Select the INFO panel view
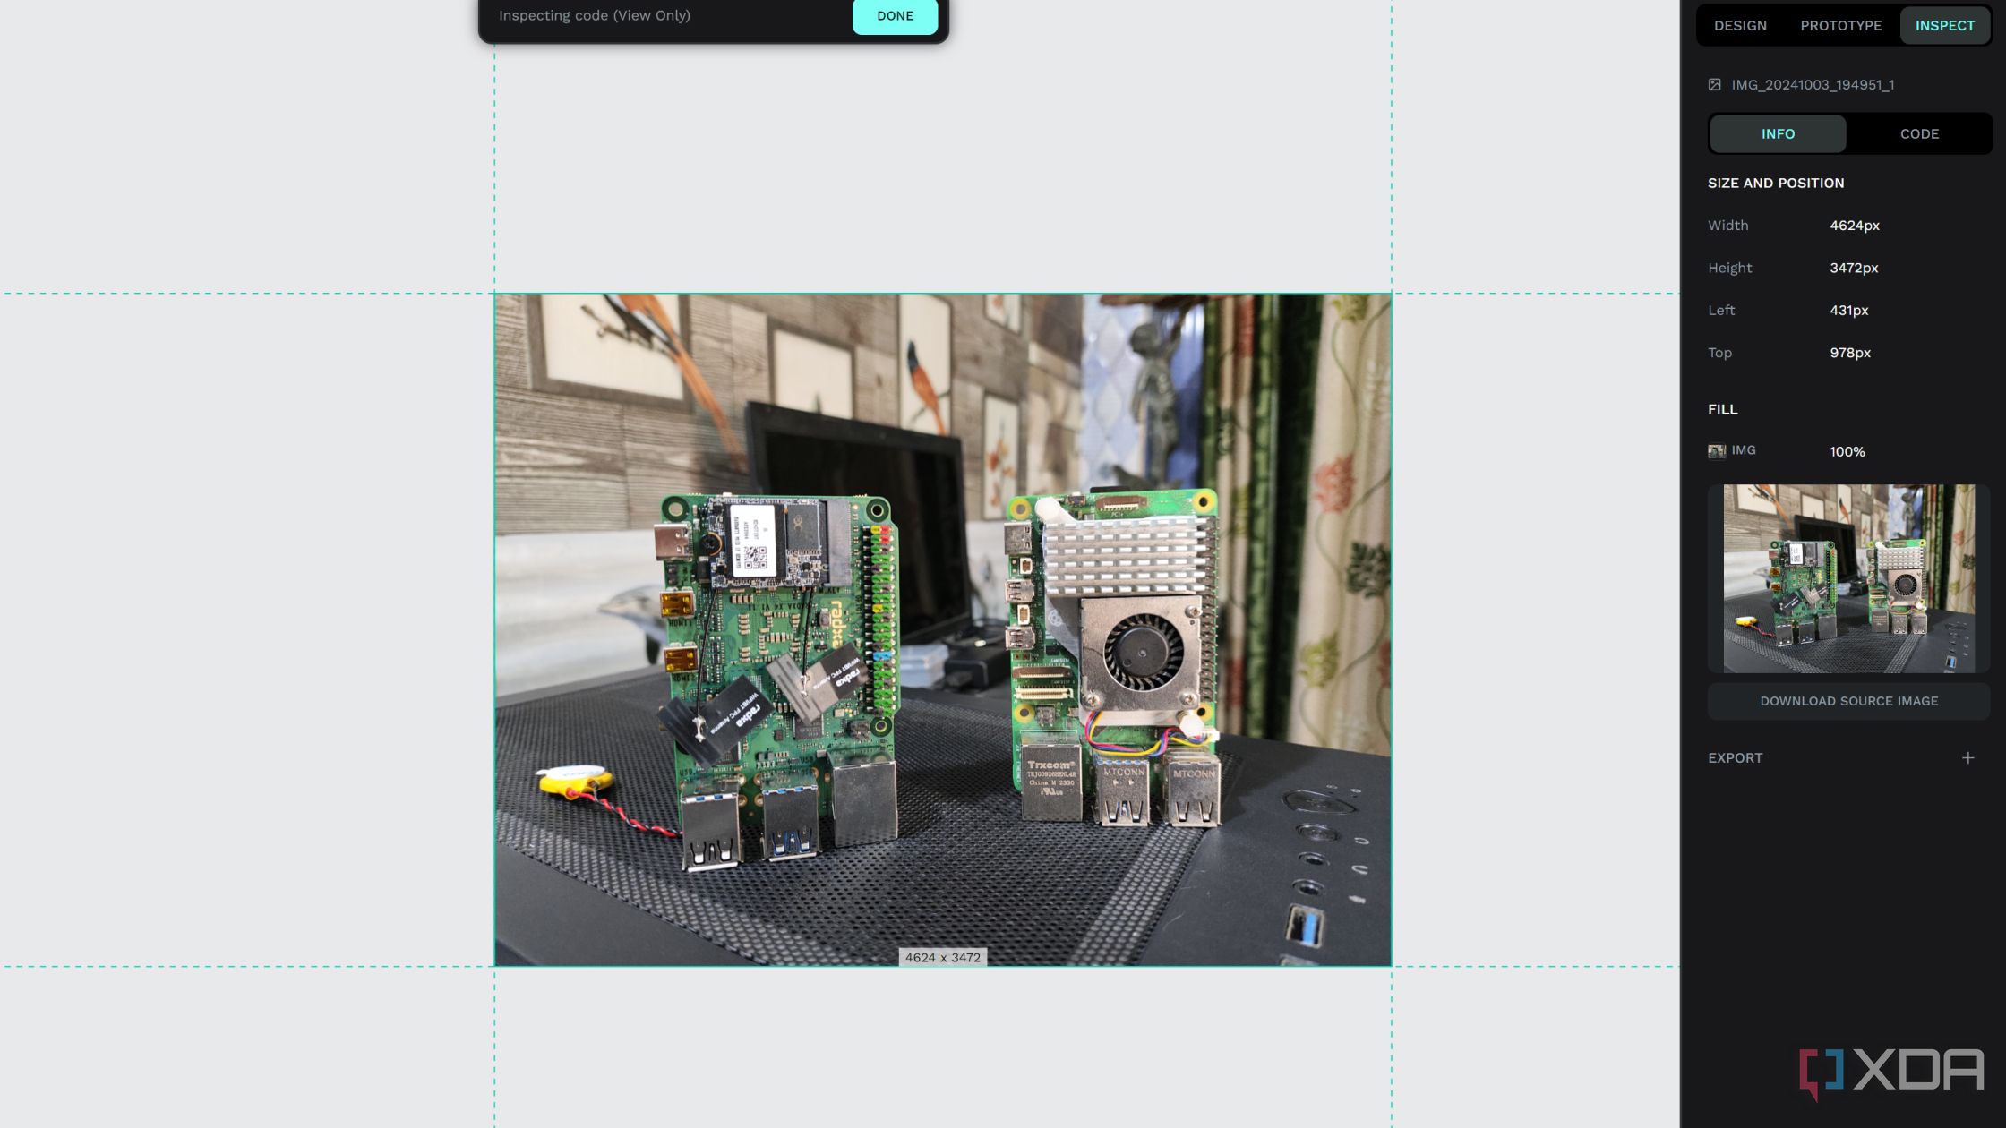This screenshot has width=2006, height=1128. point(1778,133)
